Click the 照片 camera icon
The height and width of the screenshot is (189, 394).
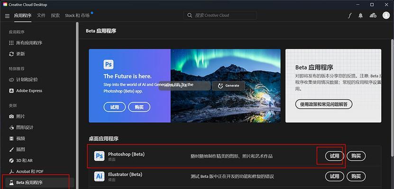tap(11, 116)
